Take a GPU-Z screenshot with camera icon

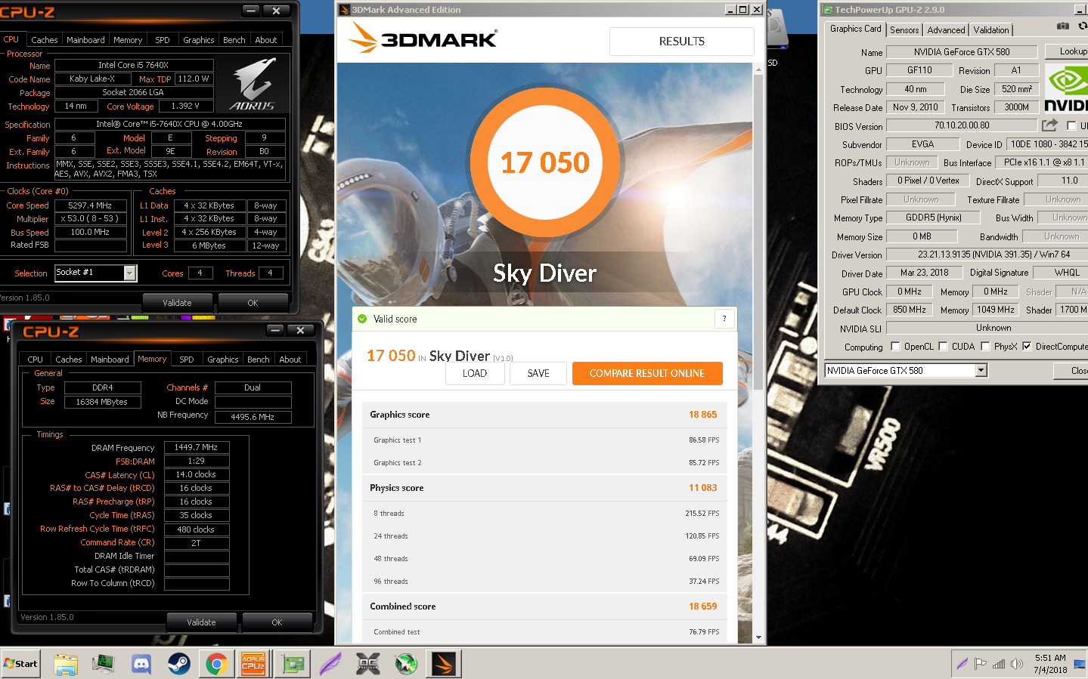pos(1063,26)
